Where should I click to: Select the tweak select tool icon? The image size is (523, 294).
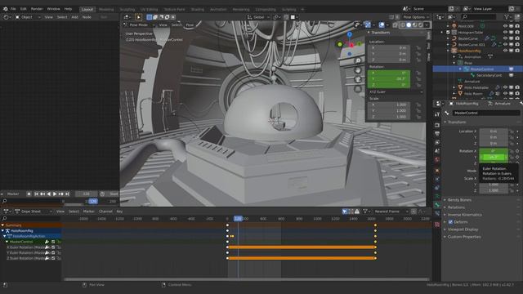pos(139,17)
